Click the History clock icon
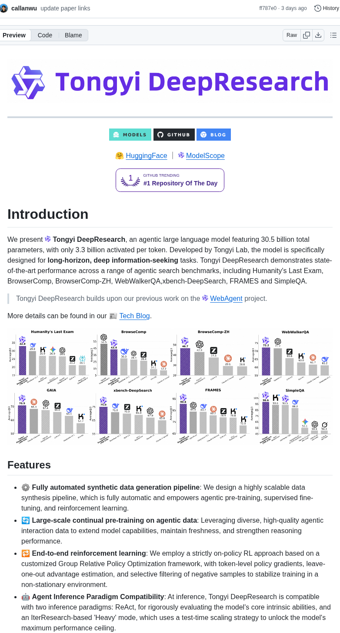This screenshot has height=633, width=340. [317, 8]
